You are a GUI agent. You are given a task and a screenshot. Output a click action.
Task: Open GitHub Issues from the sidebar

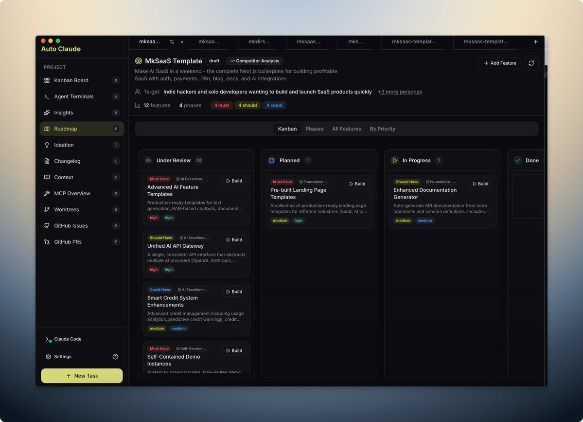(81, 225)
